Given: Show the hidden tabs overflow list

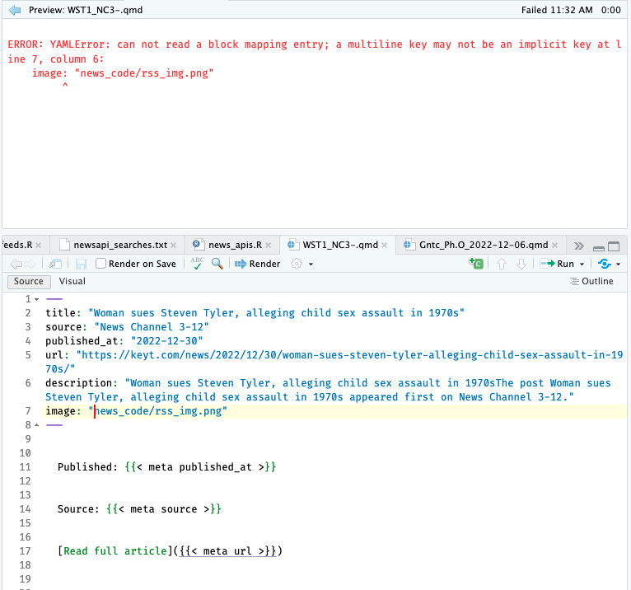Looking at the screenshot, I should [578, 246].
